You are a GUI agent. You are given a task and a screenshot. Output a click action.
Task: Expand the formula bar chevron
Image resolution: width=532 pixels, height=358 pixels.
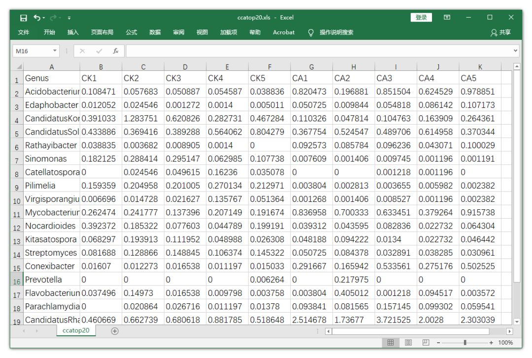pyautogui.click(x=515, y=51)
